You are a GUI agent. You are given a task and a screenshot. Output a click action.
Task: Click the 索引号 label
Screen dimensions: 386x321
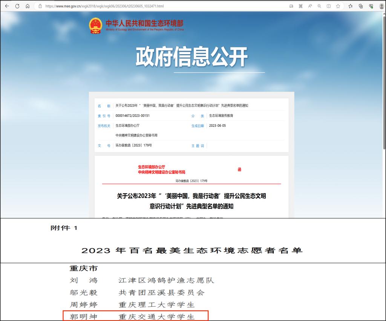[104, 116]
